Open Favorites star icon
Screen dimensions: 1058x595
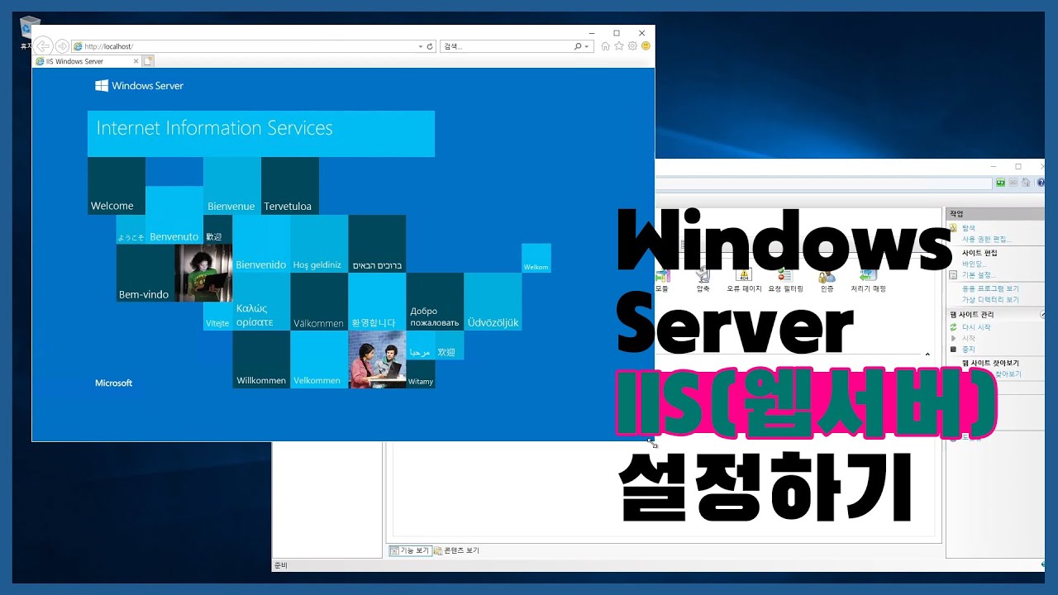tap(619, 46)
